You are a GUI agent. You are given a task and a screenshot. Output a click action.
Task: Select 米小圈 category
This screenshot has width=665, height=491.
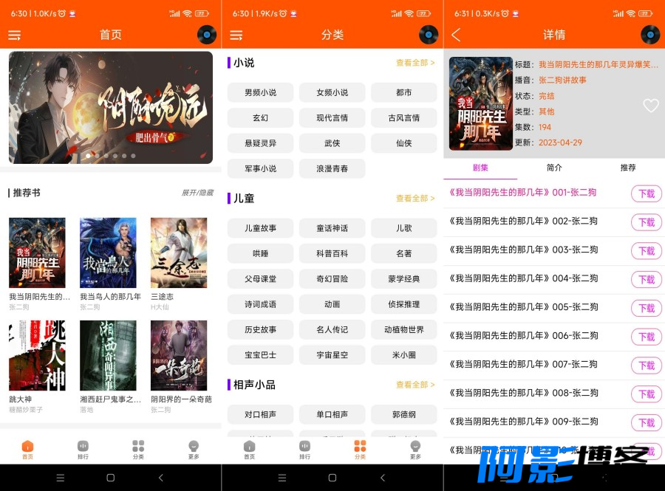403,355
